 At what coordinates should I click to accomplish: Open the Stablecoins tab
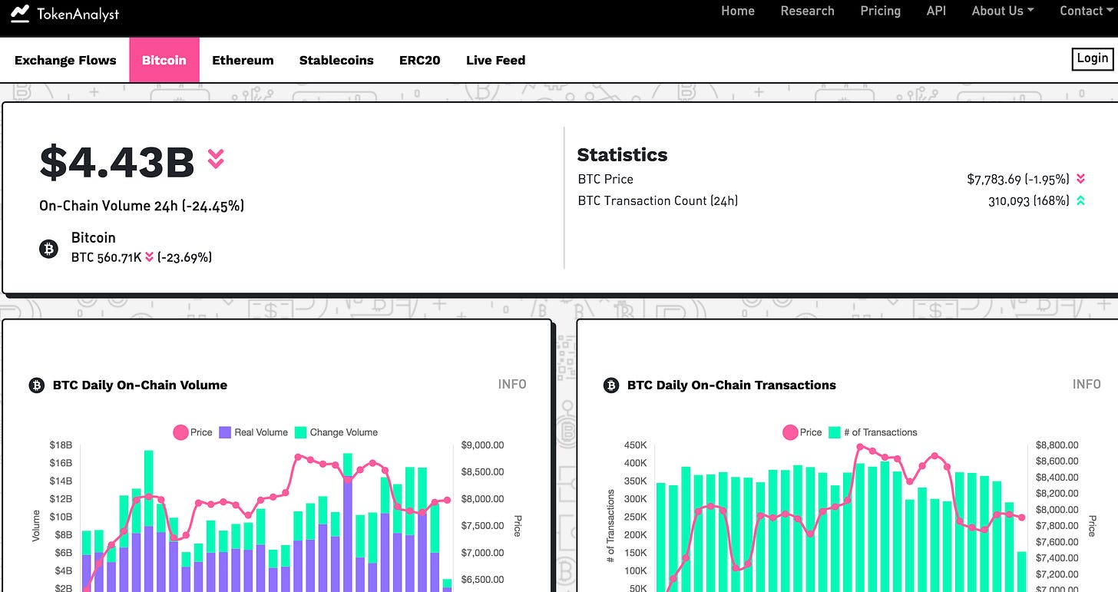click(336, 60)
